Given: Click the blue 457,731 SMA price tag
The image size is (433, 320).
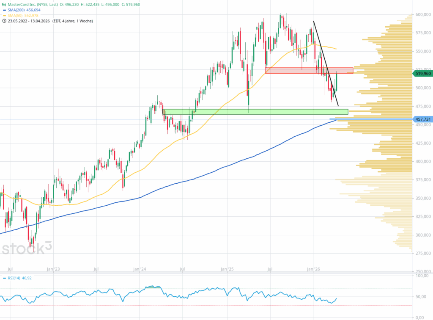Looking at the screenshot, I should 422,120.
